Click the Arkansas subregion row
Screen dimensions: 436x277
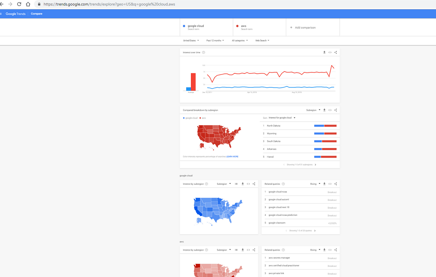(x=300, y=149)
